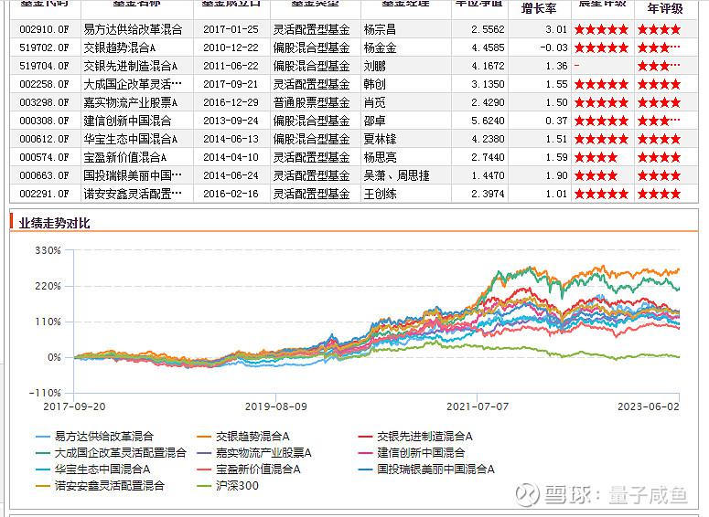The image size is (709, 517).
Task: Select manager name 刘鹏
Action: click(374, 67)
